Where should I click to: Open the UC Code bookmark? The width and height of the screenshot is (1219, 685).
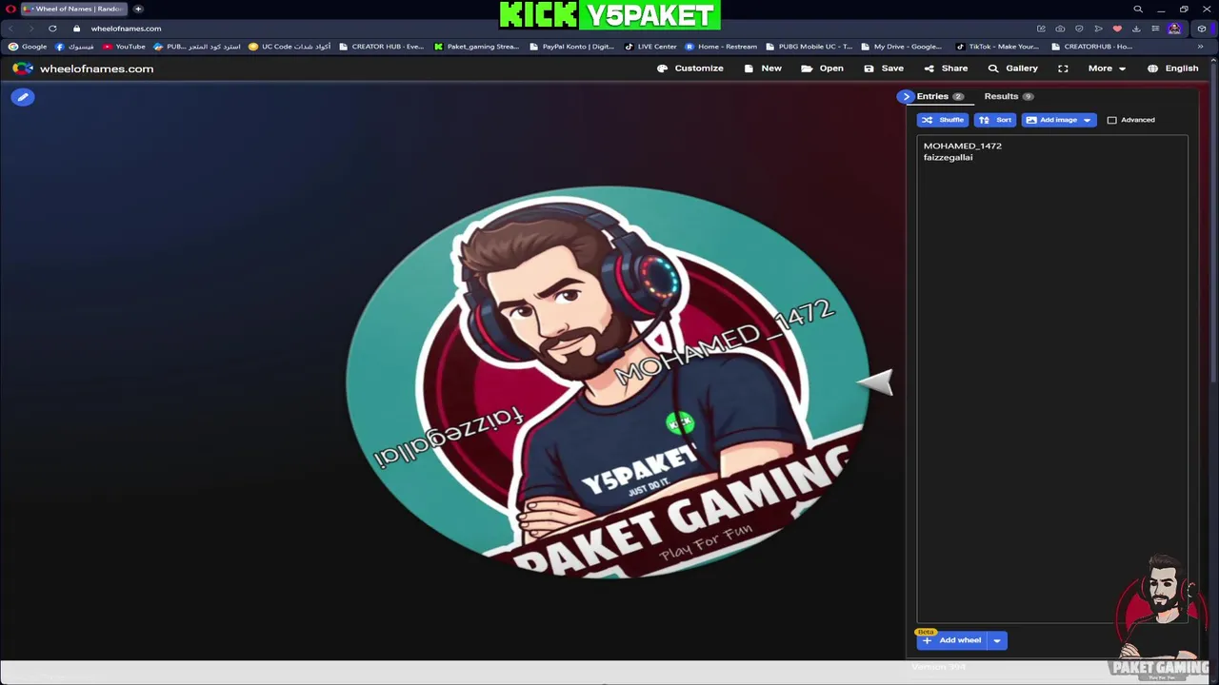[x=290, y=47]
